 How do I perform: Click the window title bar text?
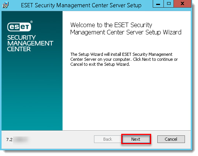click(81, 5)
